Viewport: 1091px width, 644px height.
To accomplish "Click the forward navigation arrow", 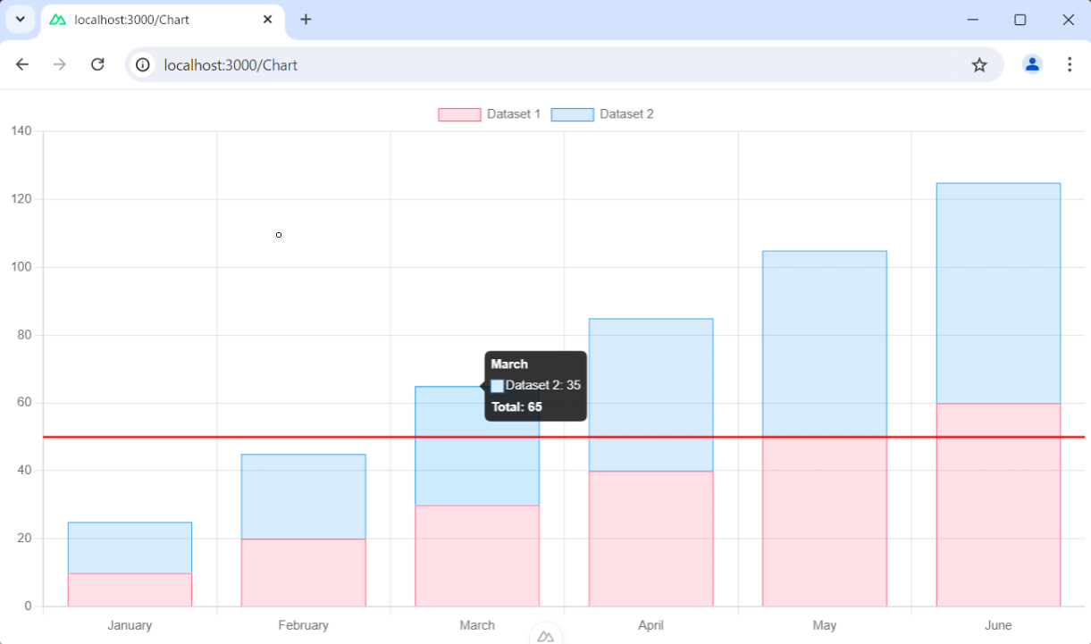I will 59,64.
